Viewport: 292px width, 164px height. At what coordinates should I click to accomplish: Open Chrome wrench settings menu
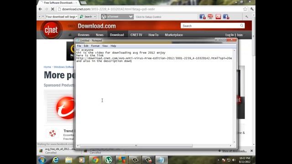[x=252, y=9]
